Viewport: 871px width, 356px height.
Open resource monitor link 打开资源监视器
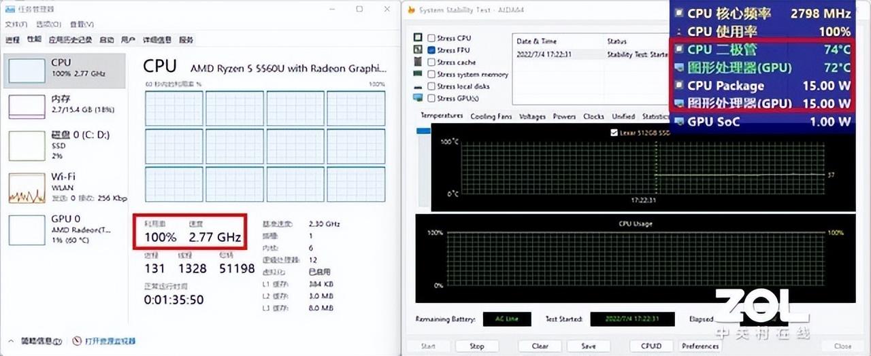(x=110, y=341)
